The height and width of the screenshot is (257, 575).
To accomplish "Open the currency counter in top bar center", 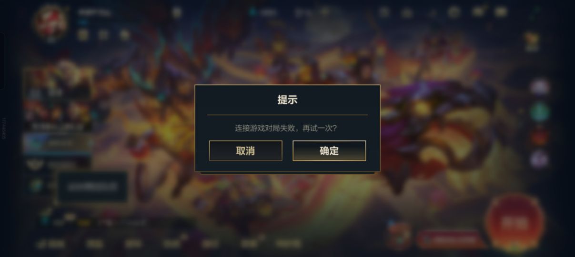I will 264,13.
